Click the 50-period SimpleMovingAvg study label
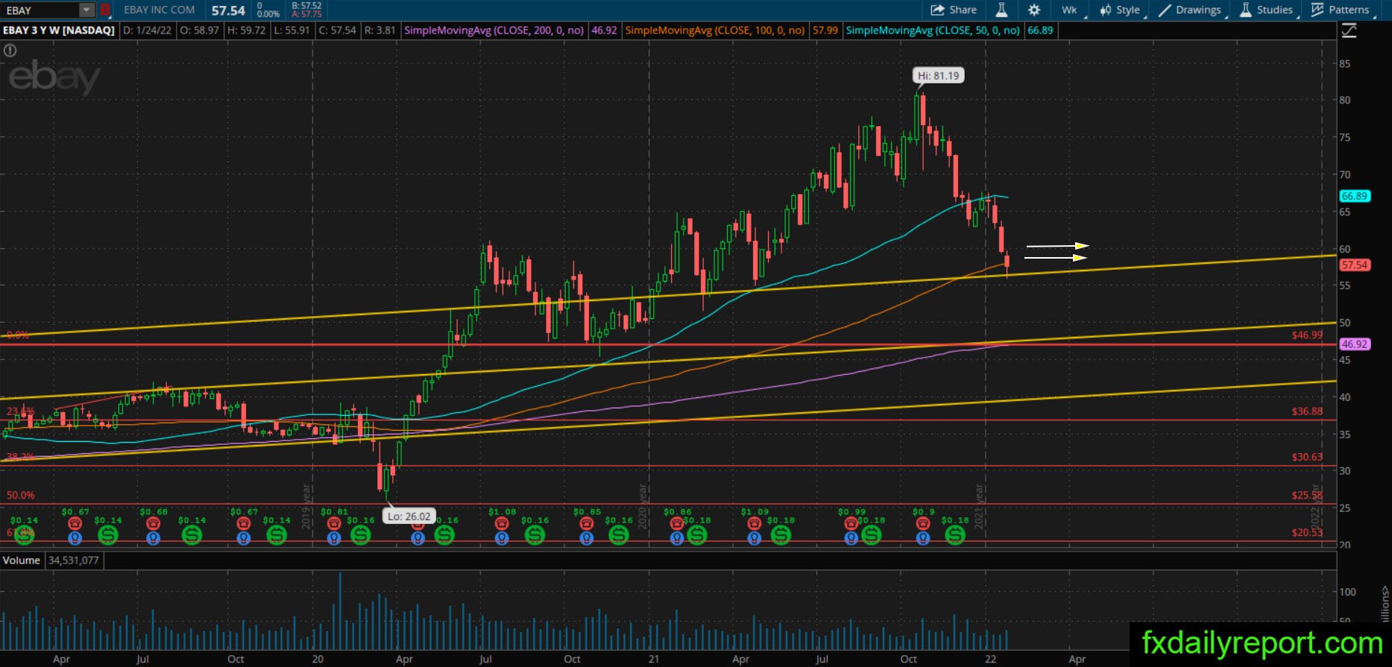The width and height of the screenshot is (1392, 667). pyautogui.click(x=933, y=31)
